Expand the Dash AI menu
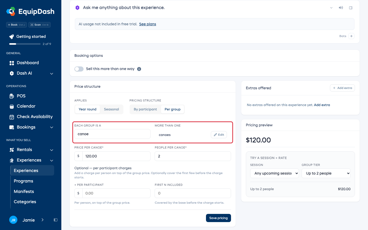Viewport: 368px width, 230px height. [x=52, y=74]
